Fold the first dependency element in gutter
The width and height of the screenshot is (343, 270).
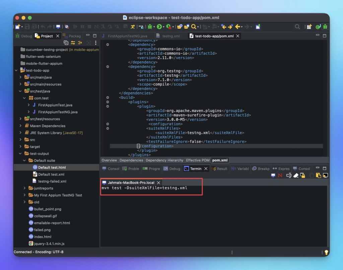click(x=108, y=44)
